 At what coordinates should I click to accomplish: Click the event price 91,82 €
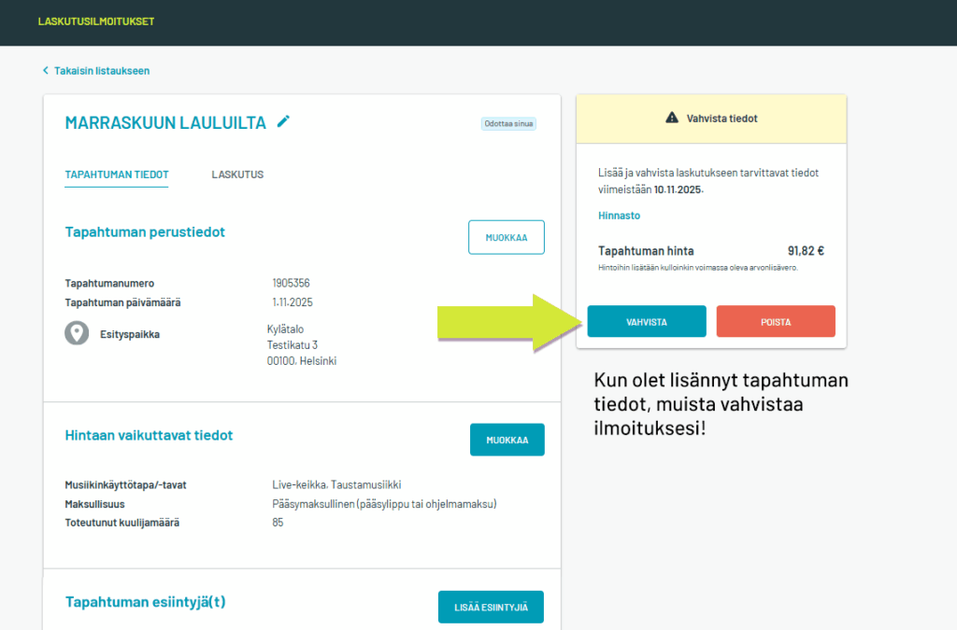(x=806, y=251)
